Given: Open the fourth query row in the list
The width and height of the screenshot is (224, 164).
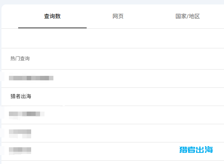Looking at the screenshot, I should (20, 132).
